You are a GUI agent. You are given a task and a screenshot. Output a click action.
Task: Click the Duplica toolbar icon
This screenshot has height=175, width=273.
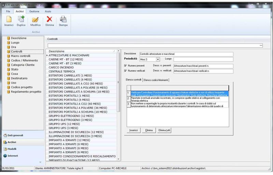click(21, 20)
